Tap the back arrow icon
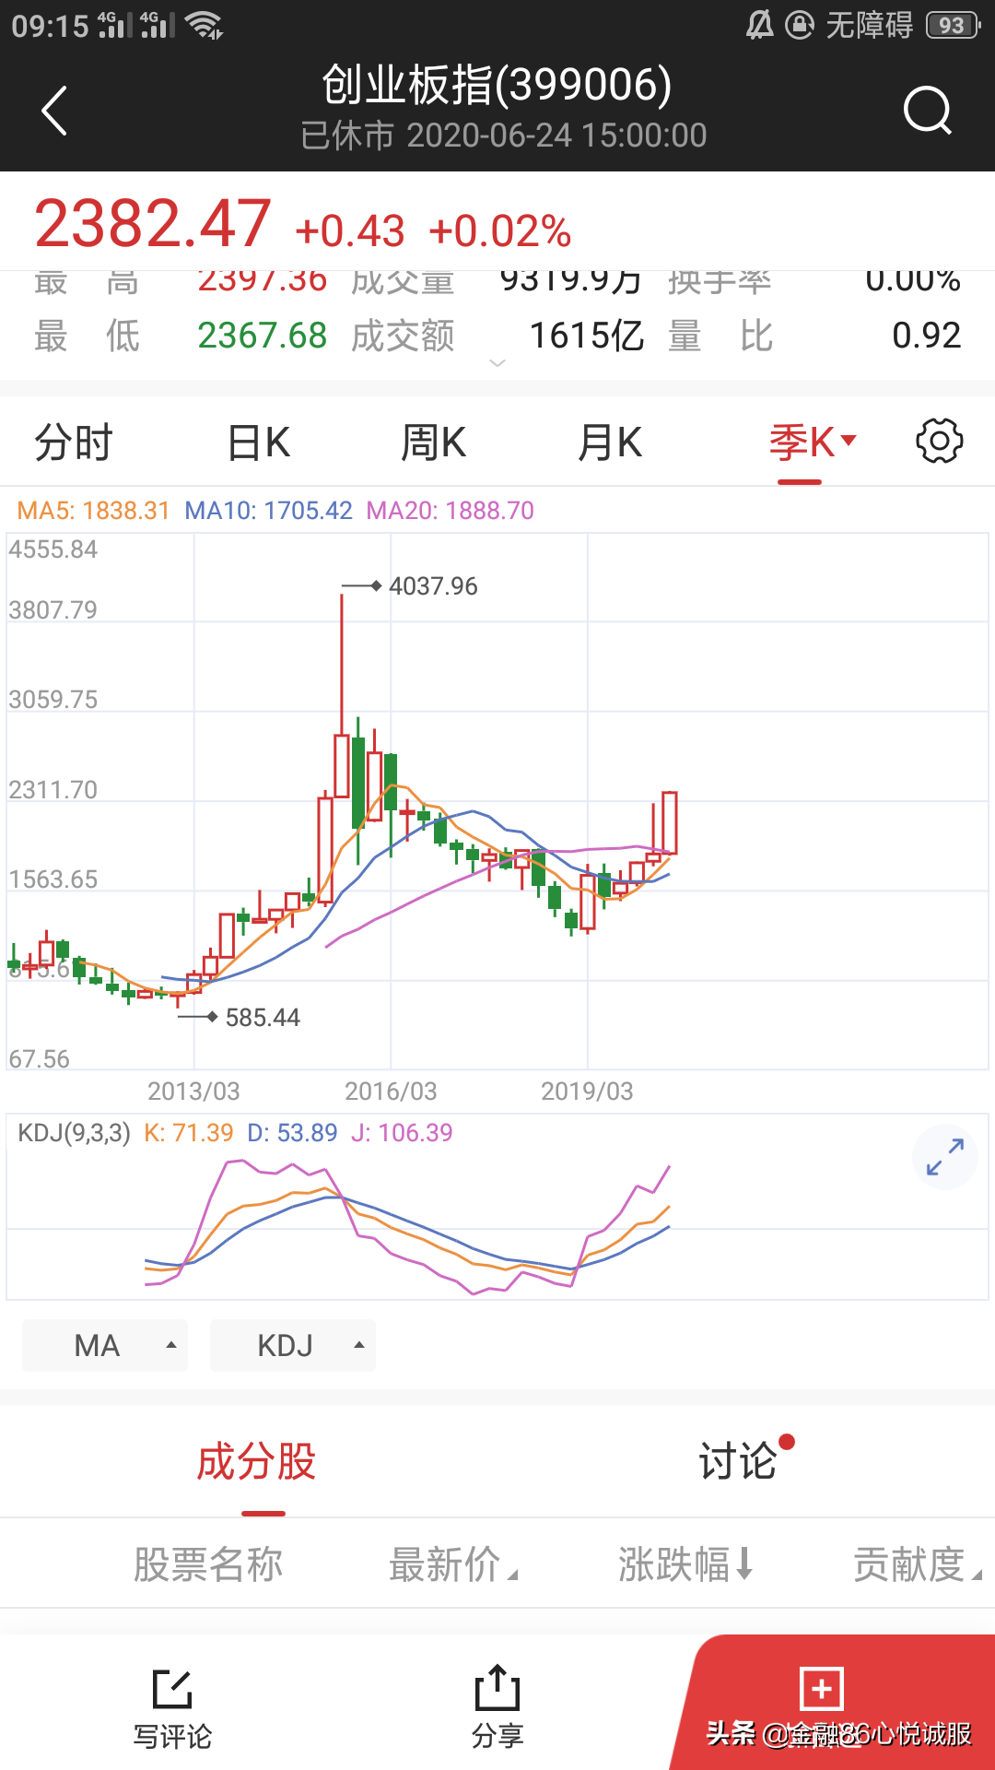This screenshot has height=1770, width=995. pos(54,111)
